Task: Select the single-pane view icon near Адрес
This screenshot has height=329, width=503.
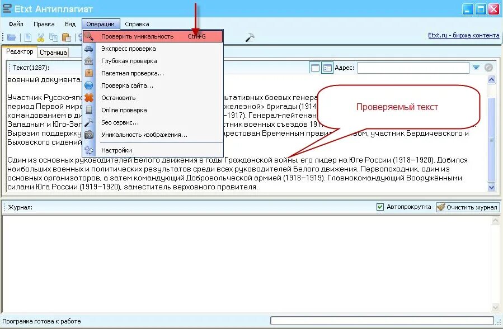Action: tap(315, 68)
